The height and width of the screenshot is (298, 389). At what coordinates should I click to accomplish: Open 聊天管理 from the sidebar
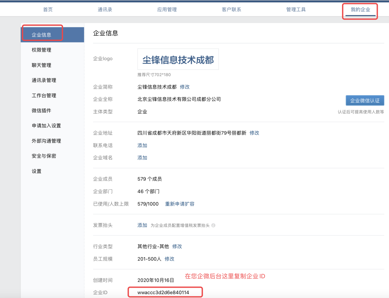[x=42, y=65]
